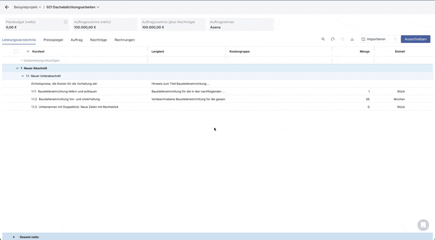
Task: Collapse section 1 Neuer Abschnitt
Action: click(17, 68)
